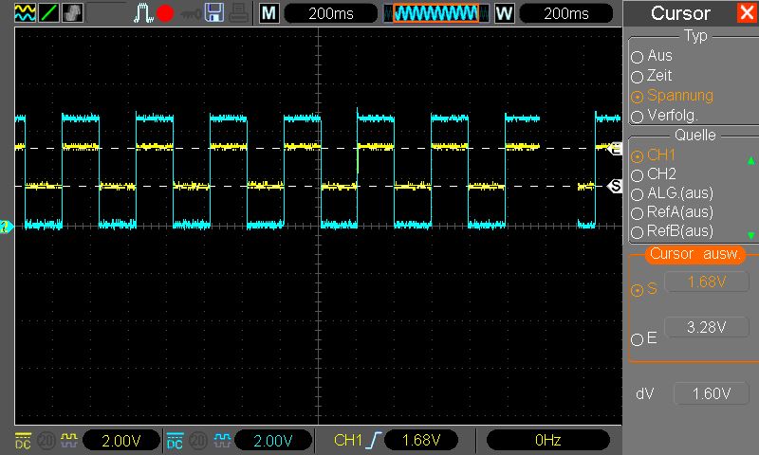Image resolution: width=759 pixels, height=455 pixels.
Task: Click the floppy disk save icon
Action: point(214,13)
